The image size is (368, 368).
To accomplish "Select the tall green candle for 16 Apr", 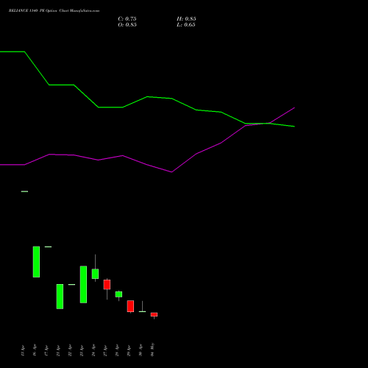I will pos(36,262).
